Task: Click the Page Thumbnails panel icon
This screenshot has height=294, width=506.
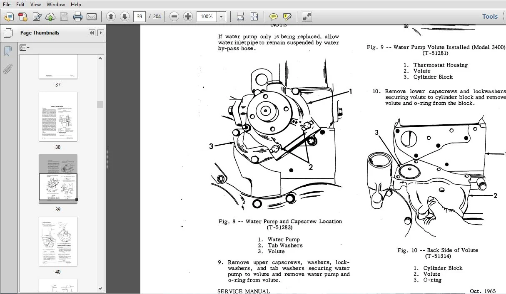Action: coord(7,33)
